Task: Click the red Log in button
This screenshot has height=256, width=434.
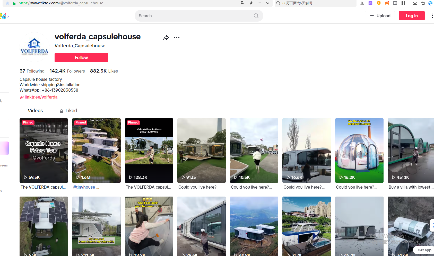Action: (412, 16)
